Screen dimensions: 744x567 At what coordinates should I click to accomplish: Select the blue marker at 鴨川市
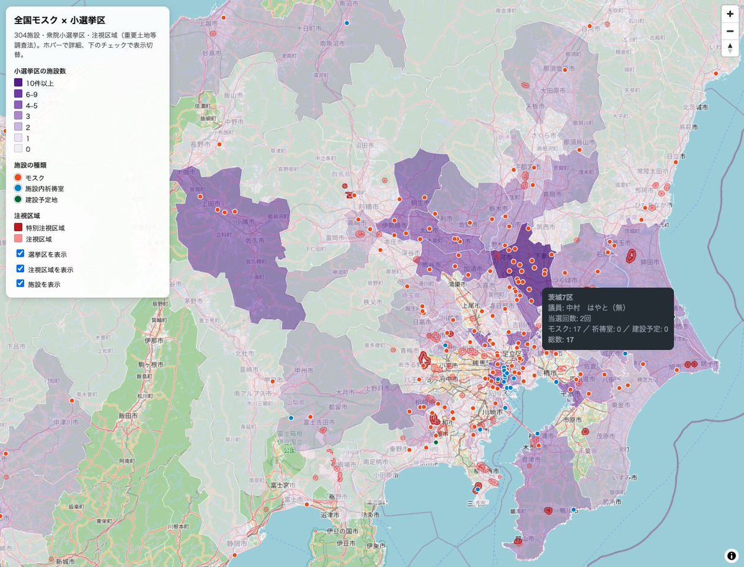coord(573,510)
